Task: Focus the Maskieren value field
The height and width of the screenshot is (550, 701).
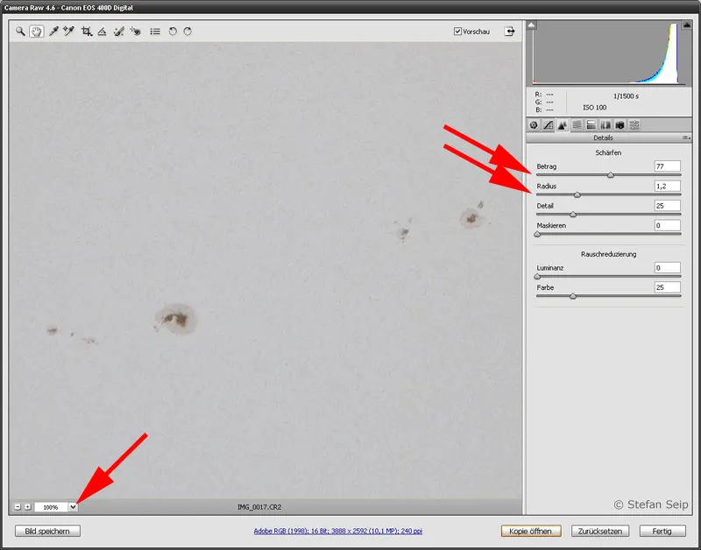Action: [667, 225]
